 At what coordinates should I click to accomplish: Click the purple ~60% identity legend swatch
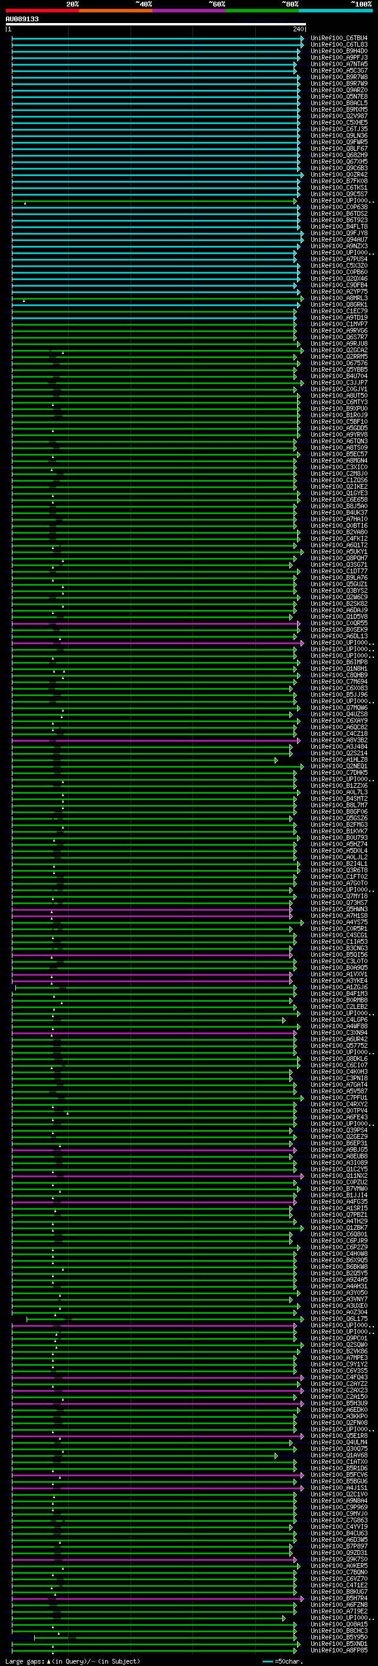pyautogui.click(x=188, y=11)
